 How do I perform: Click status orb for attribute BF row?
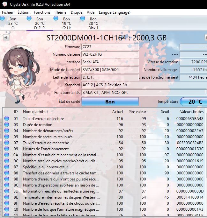click(7, 203)
